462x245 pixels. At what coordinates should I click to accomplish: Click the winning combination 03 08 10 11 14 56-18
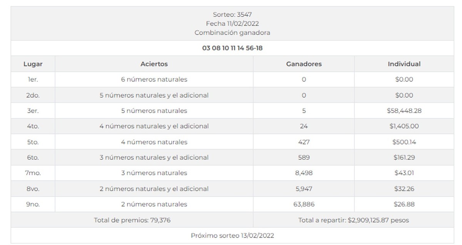(x=232, y=48)
